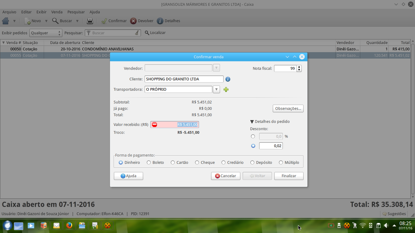This screenshot has height=233, width=415.
Task: Open the Vendedor dropdown arrow in dialog
Action: tap(216, 68)
